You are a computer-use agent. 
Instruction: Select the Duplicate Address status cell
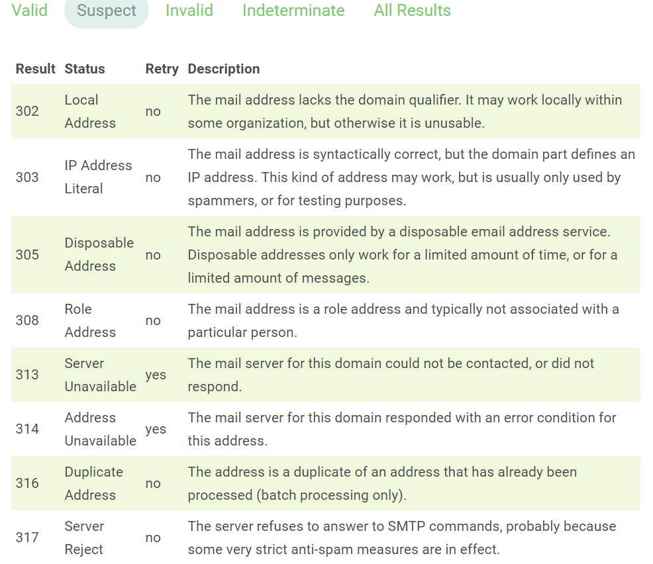point(93,483)
